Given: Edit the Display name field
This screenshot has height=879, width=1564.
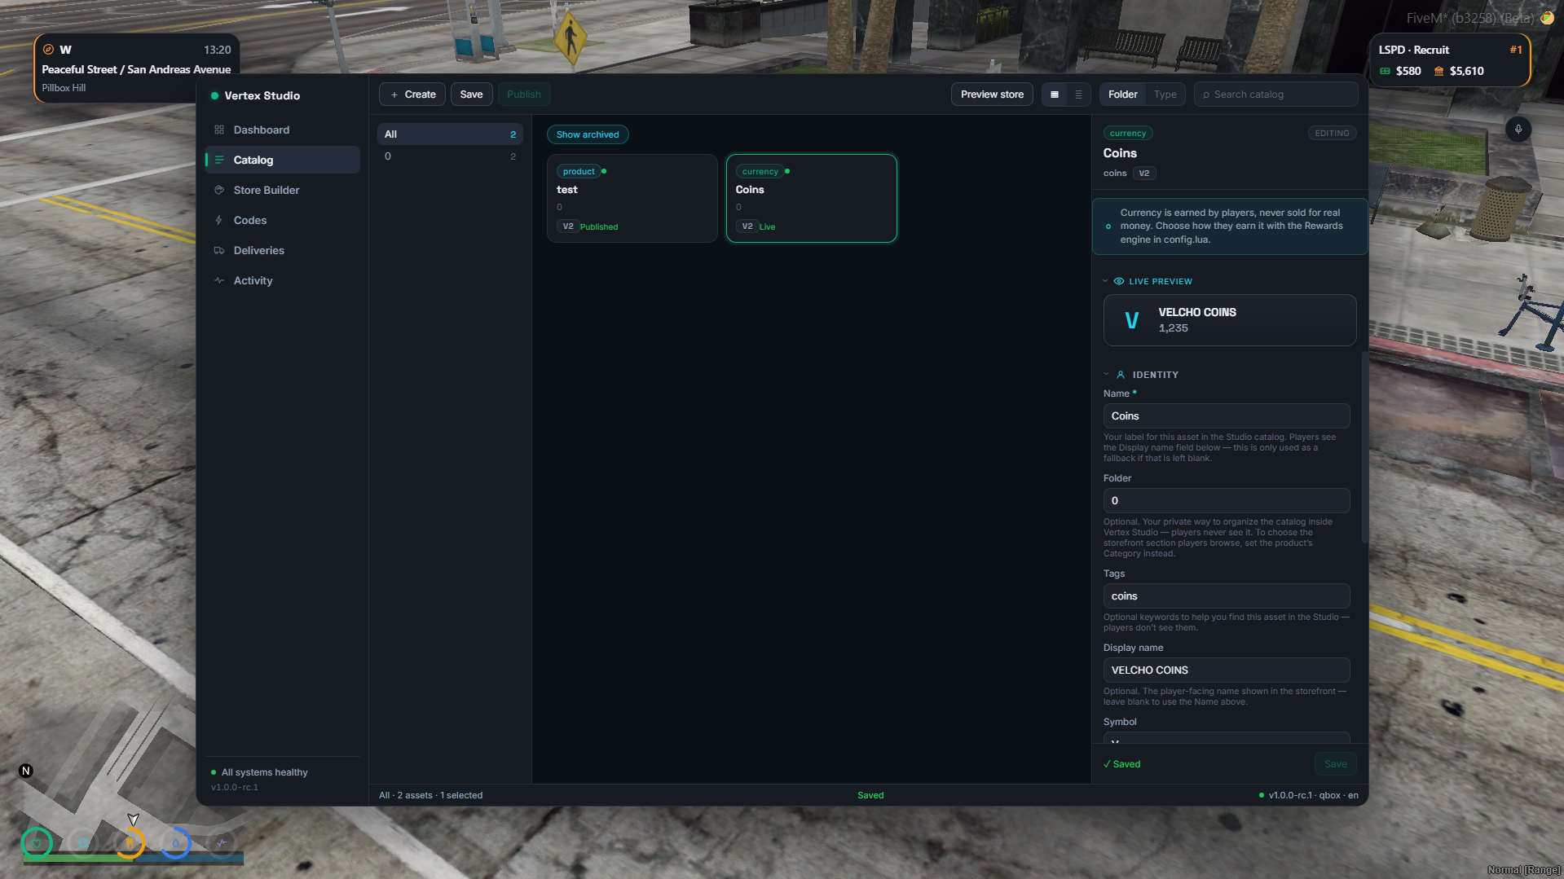Looking at the screenshot, I should (1227, 670).
